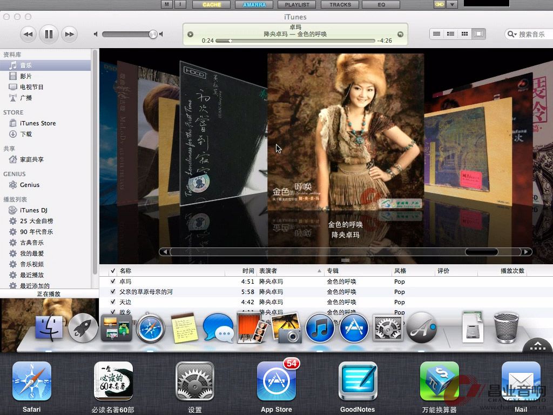Skip to the previous track

point(28,34)
